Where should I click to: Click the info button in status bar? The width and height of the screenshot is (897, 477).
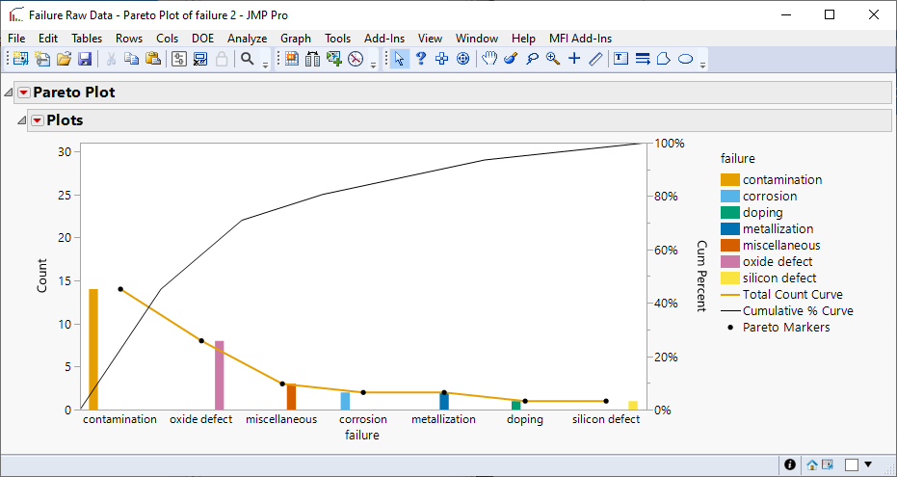click(x=790, y=464)
